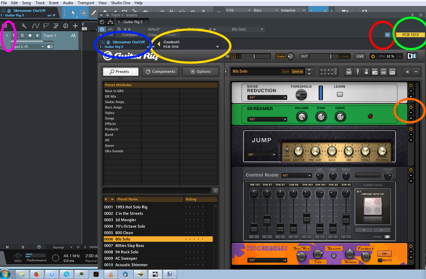Open the Guitar Rig metronome

click(x=366, y=72)
